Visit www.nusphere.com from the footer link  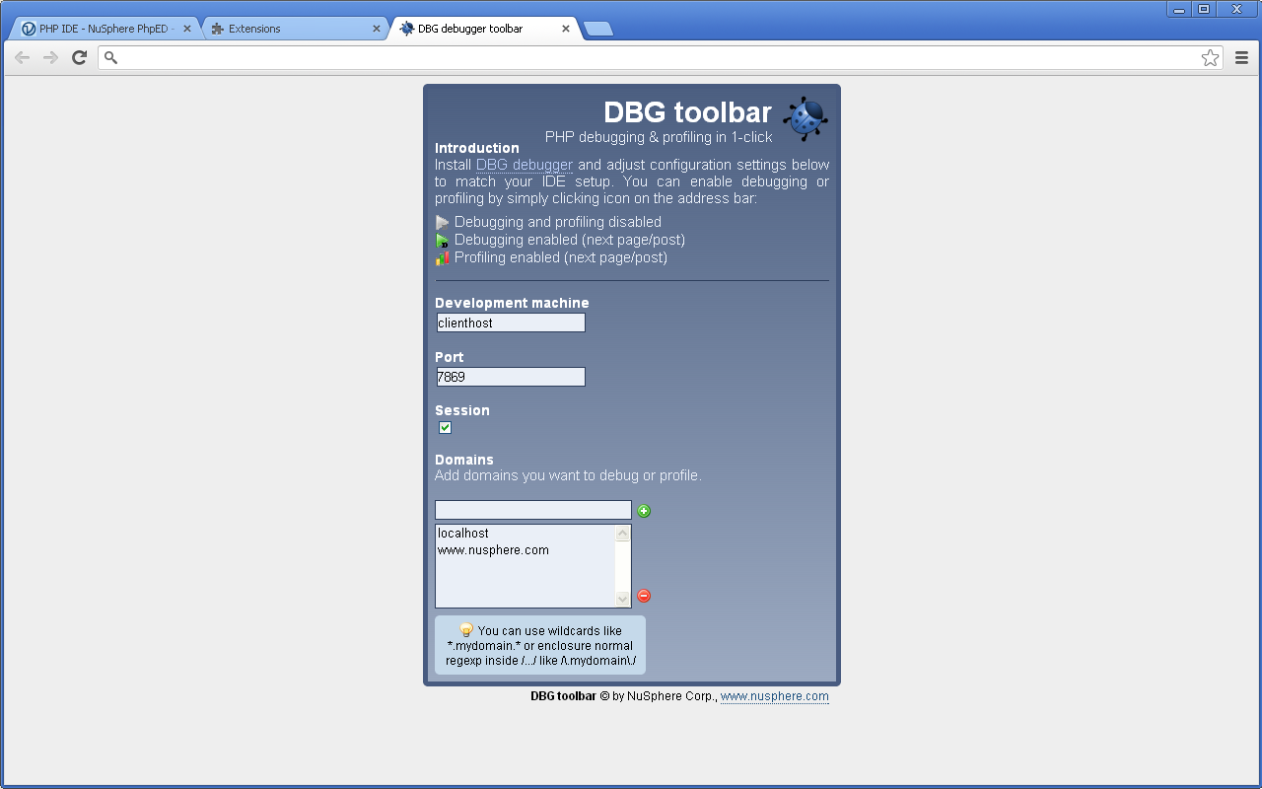[x=775, y=696]
